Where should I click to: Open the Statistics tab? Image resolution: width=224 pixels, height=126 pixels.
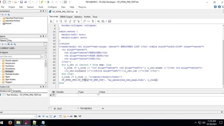(78, 17)
